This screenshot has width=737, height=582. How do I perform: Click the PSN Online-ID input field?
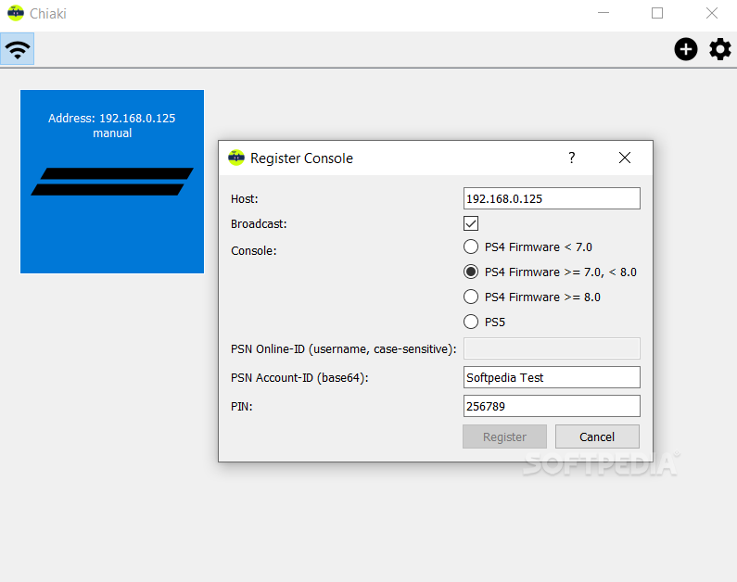point(552,348)
